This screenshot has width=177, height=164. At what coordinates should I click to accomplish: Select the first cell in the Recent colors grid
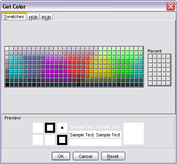pos(151,57)
